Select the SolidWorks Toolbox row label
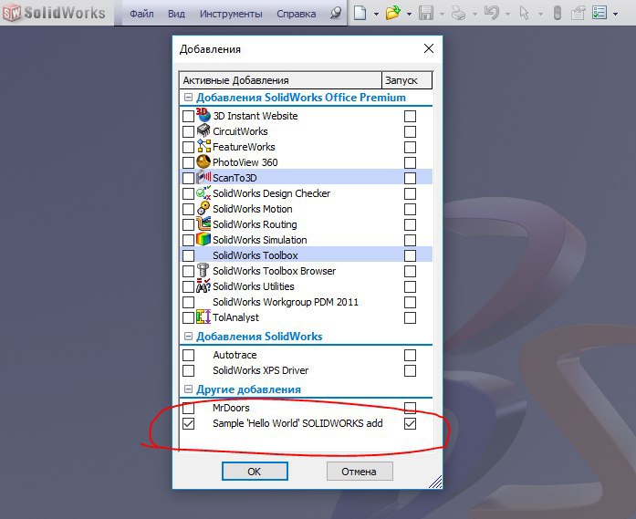The image size is (636, 519). (x=255, y=255)
